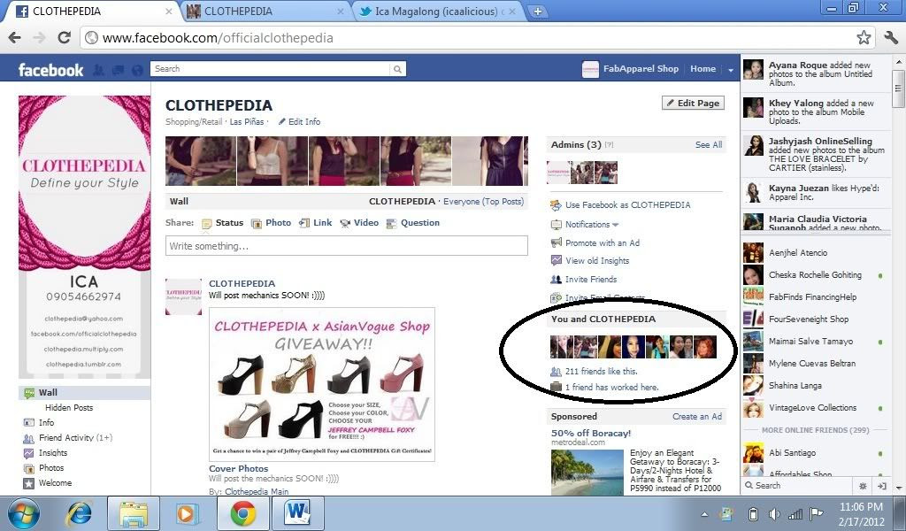906x531 pixels.
Task: Click the Edit Info link
Action: [299, 122]
